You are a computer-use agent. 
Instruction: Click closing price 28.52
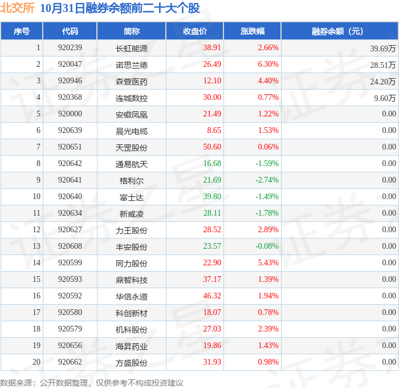click(x=212, y=230)
